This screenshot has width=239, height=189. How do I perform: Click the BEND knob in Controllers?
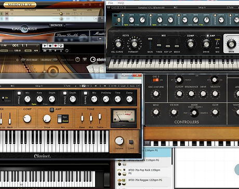tap(156, 112)
